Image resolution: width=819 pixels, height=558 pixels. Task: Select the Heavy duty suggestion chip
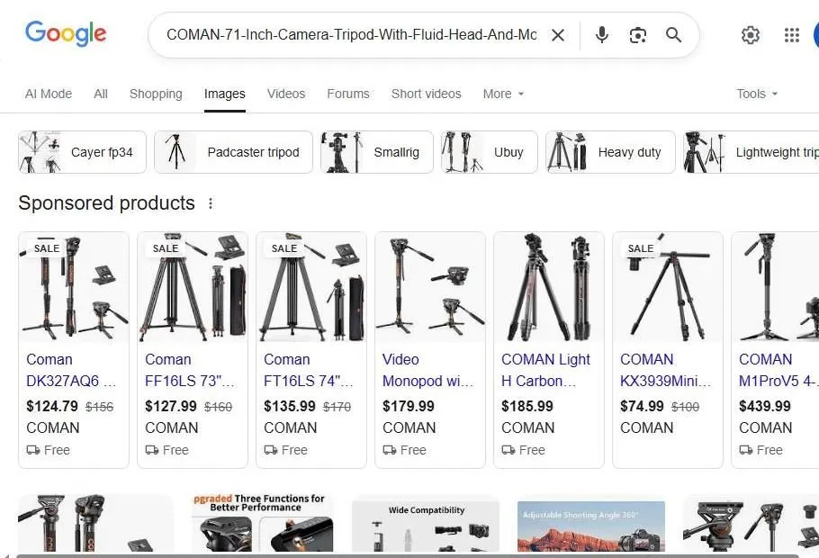pyautogui.click(x=610, y=152)
